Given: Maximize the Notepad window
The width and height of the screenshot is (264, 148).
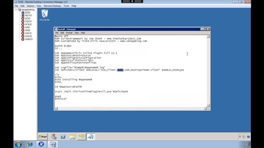Looking at the screenshot, I should tap(205, 29).
